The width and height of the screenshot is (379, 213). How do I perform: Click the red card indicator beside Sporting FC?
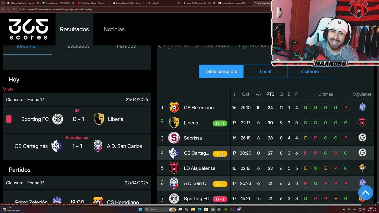point(9,119)
